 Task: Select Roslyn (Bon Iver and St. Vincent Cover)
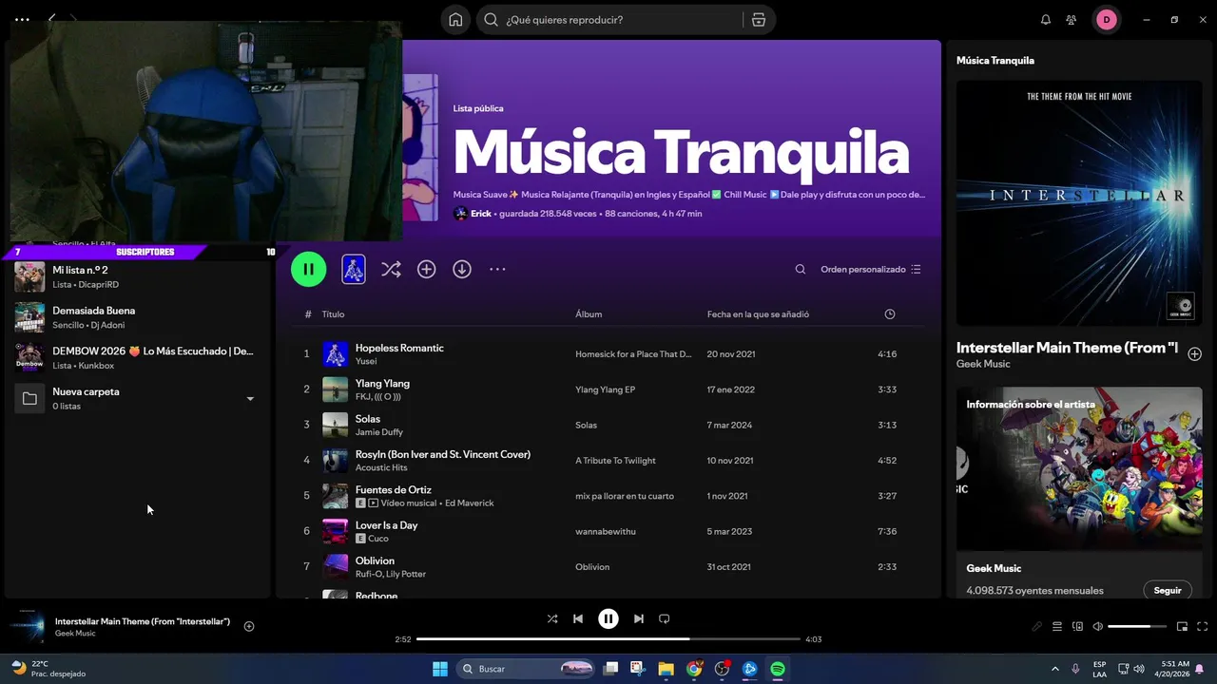[443, 454]
